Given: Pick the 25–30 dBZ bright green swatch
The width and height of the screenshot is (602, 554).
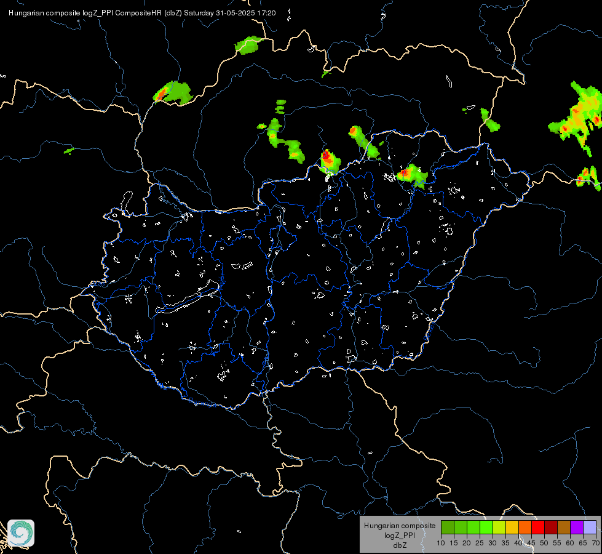Looking at the screenshot, I should coord(486,527).
